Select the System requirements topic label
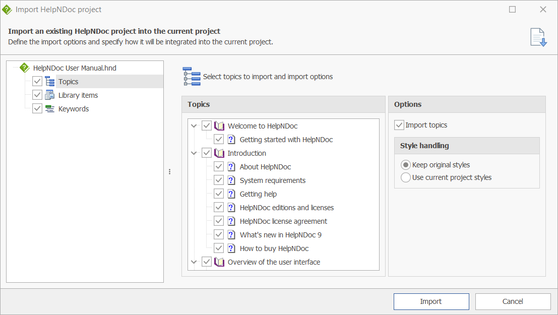The height and width of the screenshot is (315, 558). pyautogui.click(x=273, y=180)
